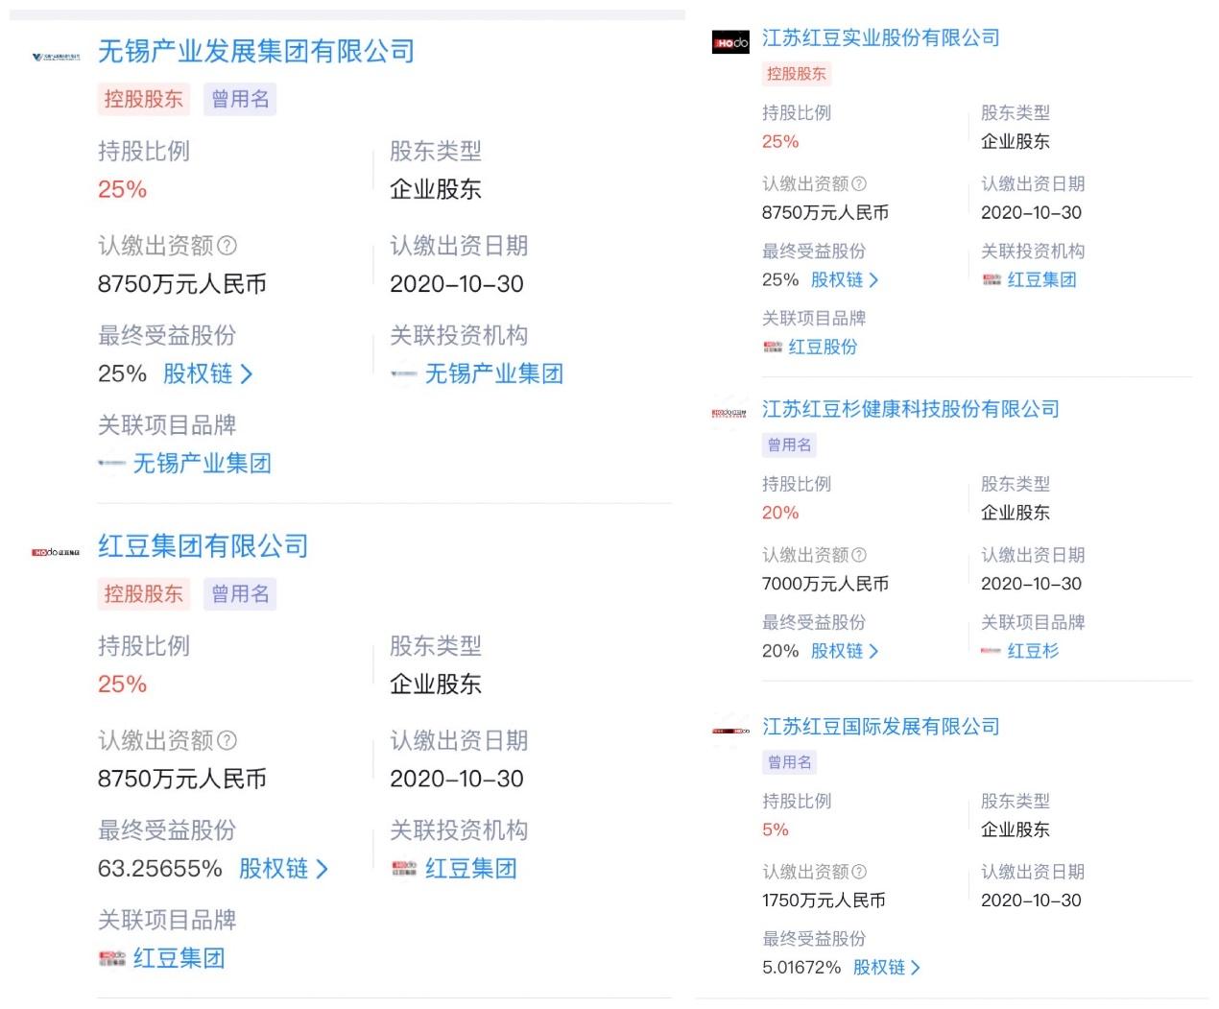Click logo beside 红豆杉 brand
The width and height of the screenshot is (1219, 1009).
992,651
